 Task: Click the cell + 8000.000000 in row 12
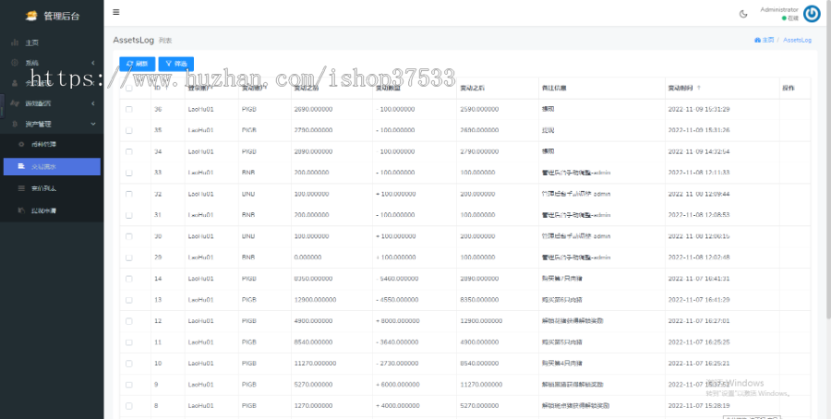[397, 321]
